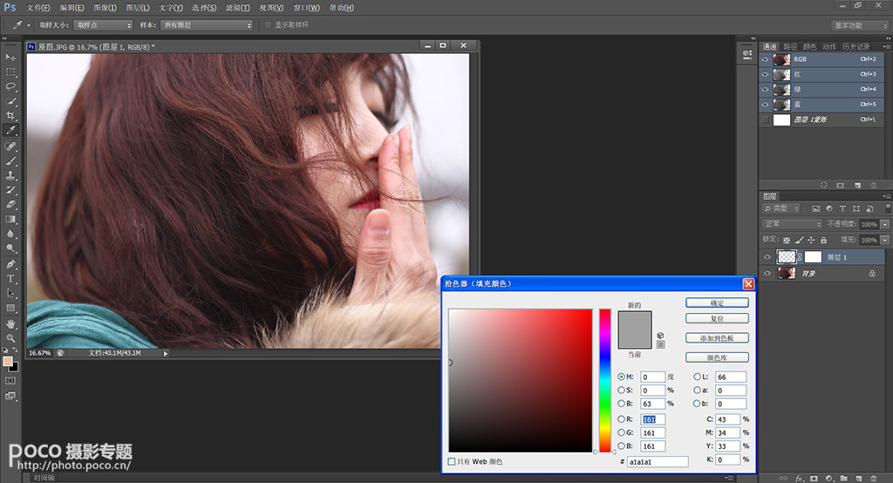
Task: Select the Rectangle shape tool
Action: 10,308
